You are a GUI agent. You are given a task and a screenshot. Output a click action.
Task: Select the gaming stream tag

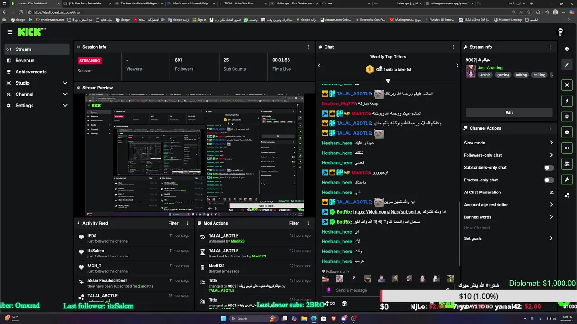click(503, 75)
